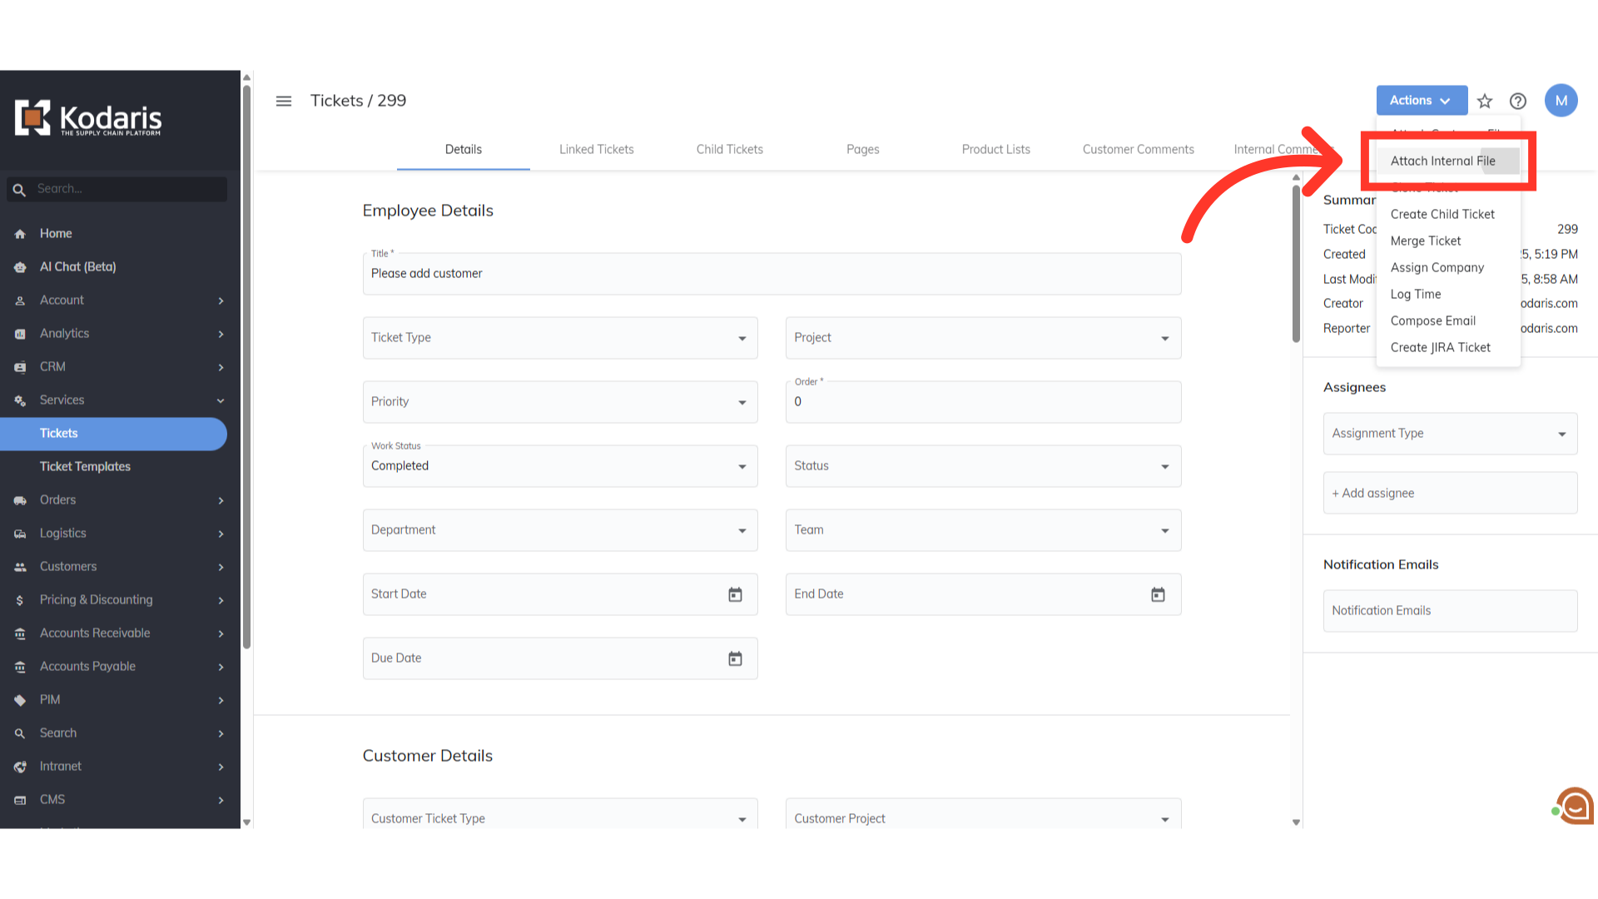Click the Actions button

point(1421,100)
